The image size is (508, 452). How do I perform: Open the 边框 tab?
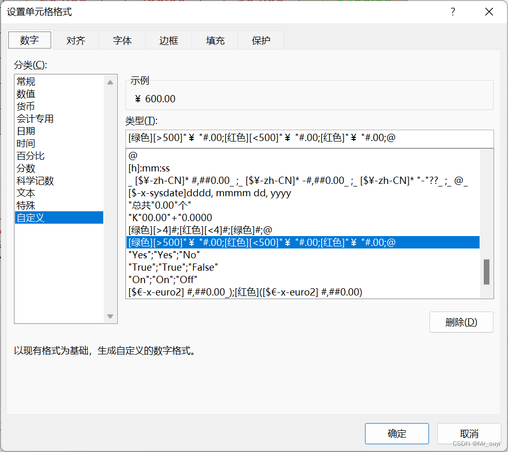click(168, 40)
